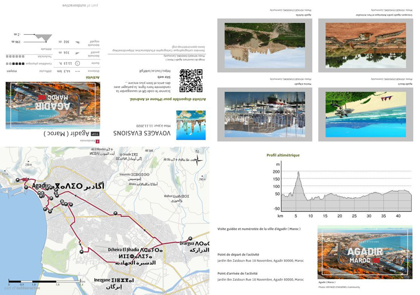The height and width of the screenshot is (295, 420).
Task: Click the upright Agadir Maroc cover image
Action: [365, 252]
